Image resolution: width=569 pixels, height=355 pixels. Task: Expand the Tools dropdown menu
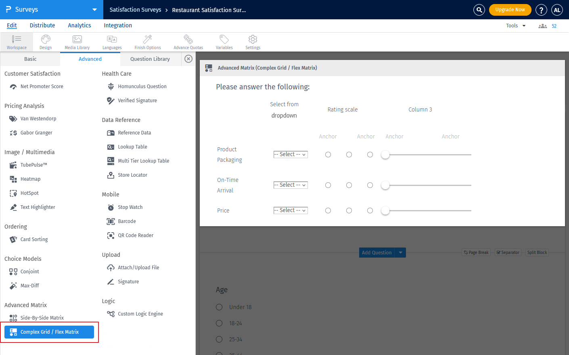tap(516, 26)
